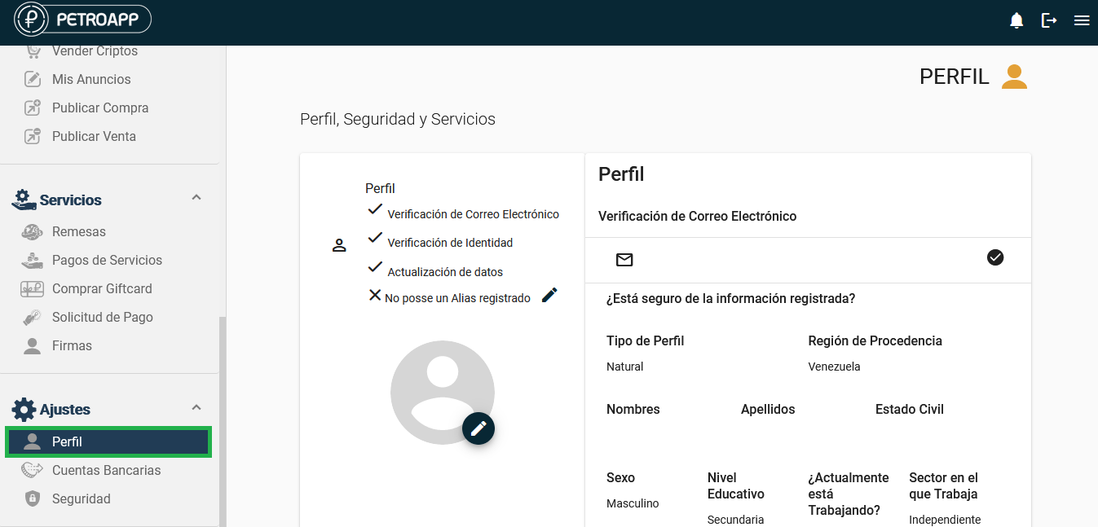Click avatar edit pencil button

(478, 428)
